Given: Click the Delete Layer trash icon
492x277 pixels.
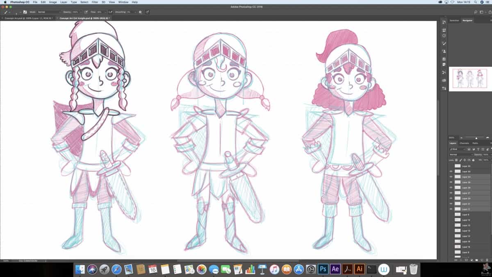Looking at the screenshot, I should (x=487, y=260).
